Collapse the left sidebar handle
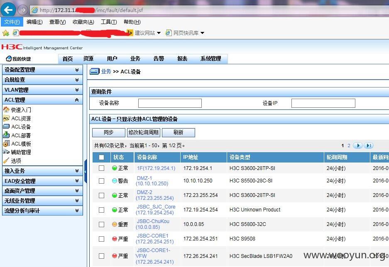The width and height of the screenshot is (389, 267). tap(86, 171)
